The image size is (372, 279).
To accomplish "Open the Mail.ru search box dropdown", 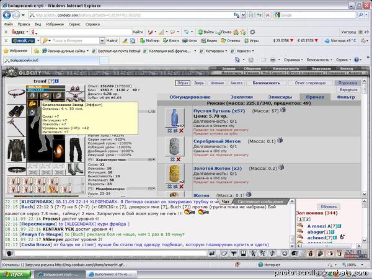I will 102,40.
